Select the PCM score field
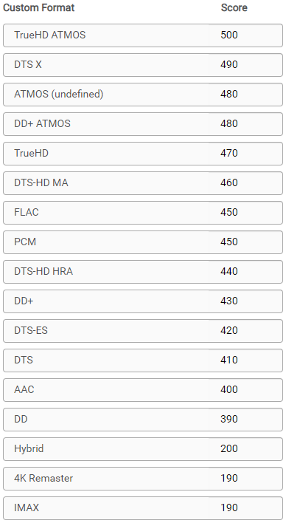This screenshot has width=286, height=523. click(x=245, y=242)
